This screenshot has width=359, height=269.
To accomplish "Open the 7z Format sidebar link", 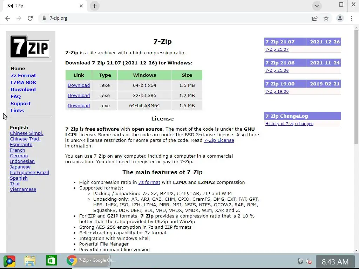I will (x=23, y=76).
